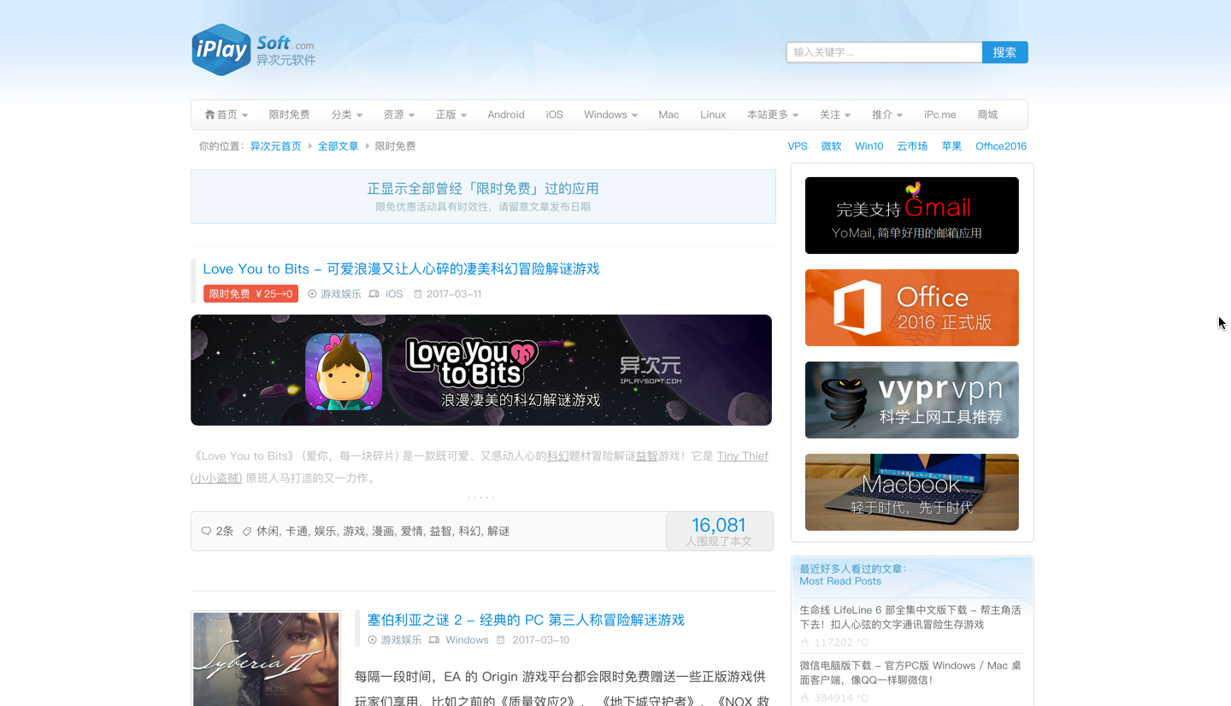Screen dimensions: 1231x706
Task: Click the Win10 quick link
Action: click(869, 146)
